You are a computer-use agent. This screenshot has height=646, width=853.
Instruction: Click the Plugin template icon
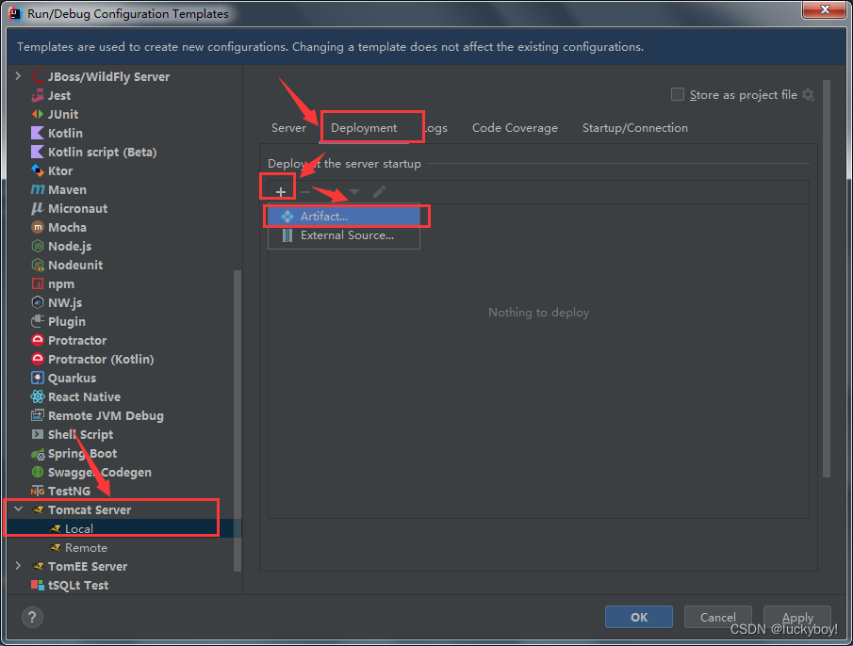(38, 322)
